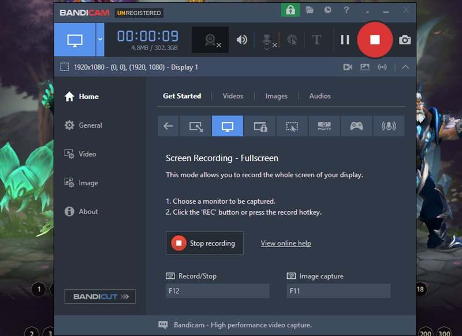Click the Stop recording button
462x336 pixels.
(x=205, y=243)
